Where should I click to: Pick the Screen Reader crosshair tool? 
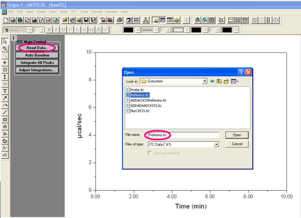(x=5, y=63)
